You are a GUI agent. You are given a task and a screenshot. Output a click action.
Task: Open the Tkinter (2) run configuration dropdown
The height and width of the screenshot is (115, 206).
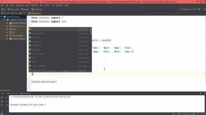point(187,9)
